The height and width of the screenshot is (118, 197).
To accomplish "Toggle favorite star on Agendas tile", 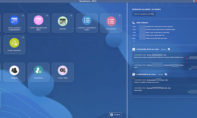I will coord(71,16).
